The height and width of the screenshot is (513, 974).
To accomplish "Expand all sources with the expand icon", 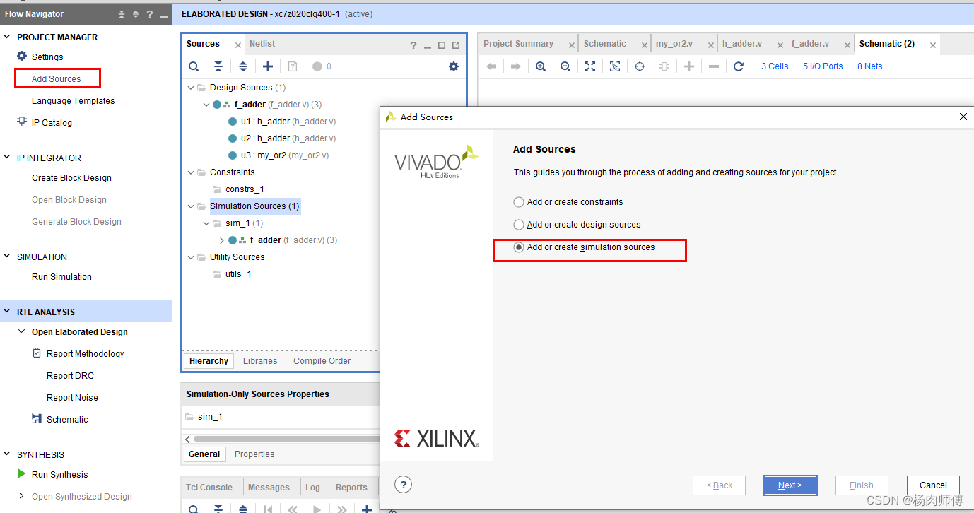I will pyautogui.click(x=243, y=66).
